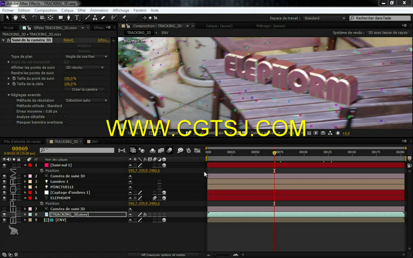Viewport: 413px width, 258px height.
Task: Switch to the Projet panel tab
Action: 9,28
